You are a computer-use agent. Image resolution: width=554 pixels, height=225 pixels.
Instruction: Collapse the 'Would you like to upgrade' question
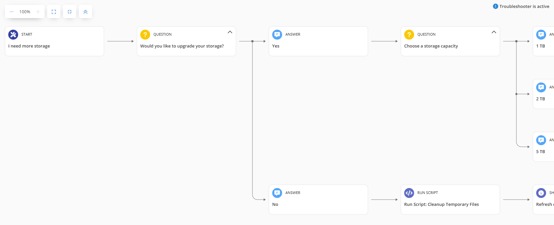coord(230,32)
